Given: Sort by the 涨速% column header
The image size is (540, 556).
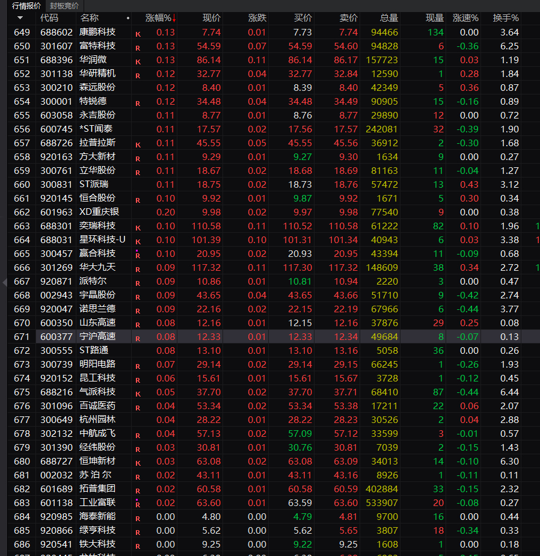Looking at the screenshot, I should [465, 18].
